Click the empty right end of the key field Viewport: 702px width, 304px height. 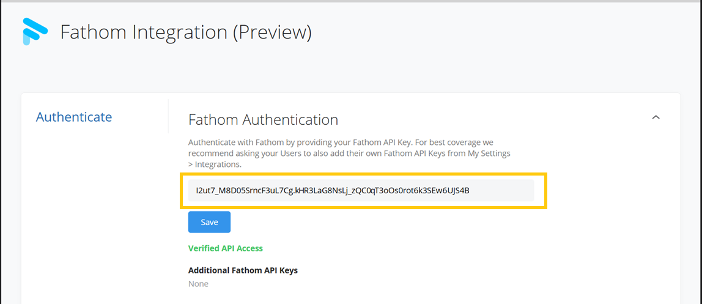[x=508, y=190]
